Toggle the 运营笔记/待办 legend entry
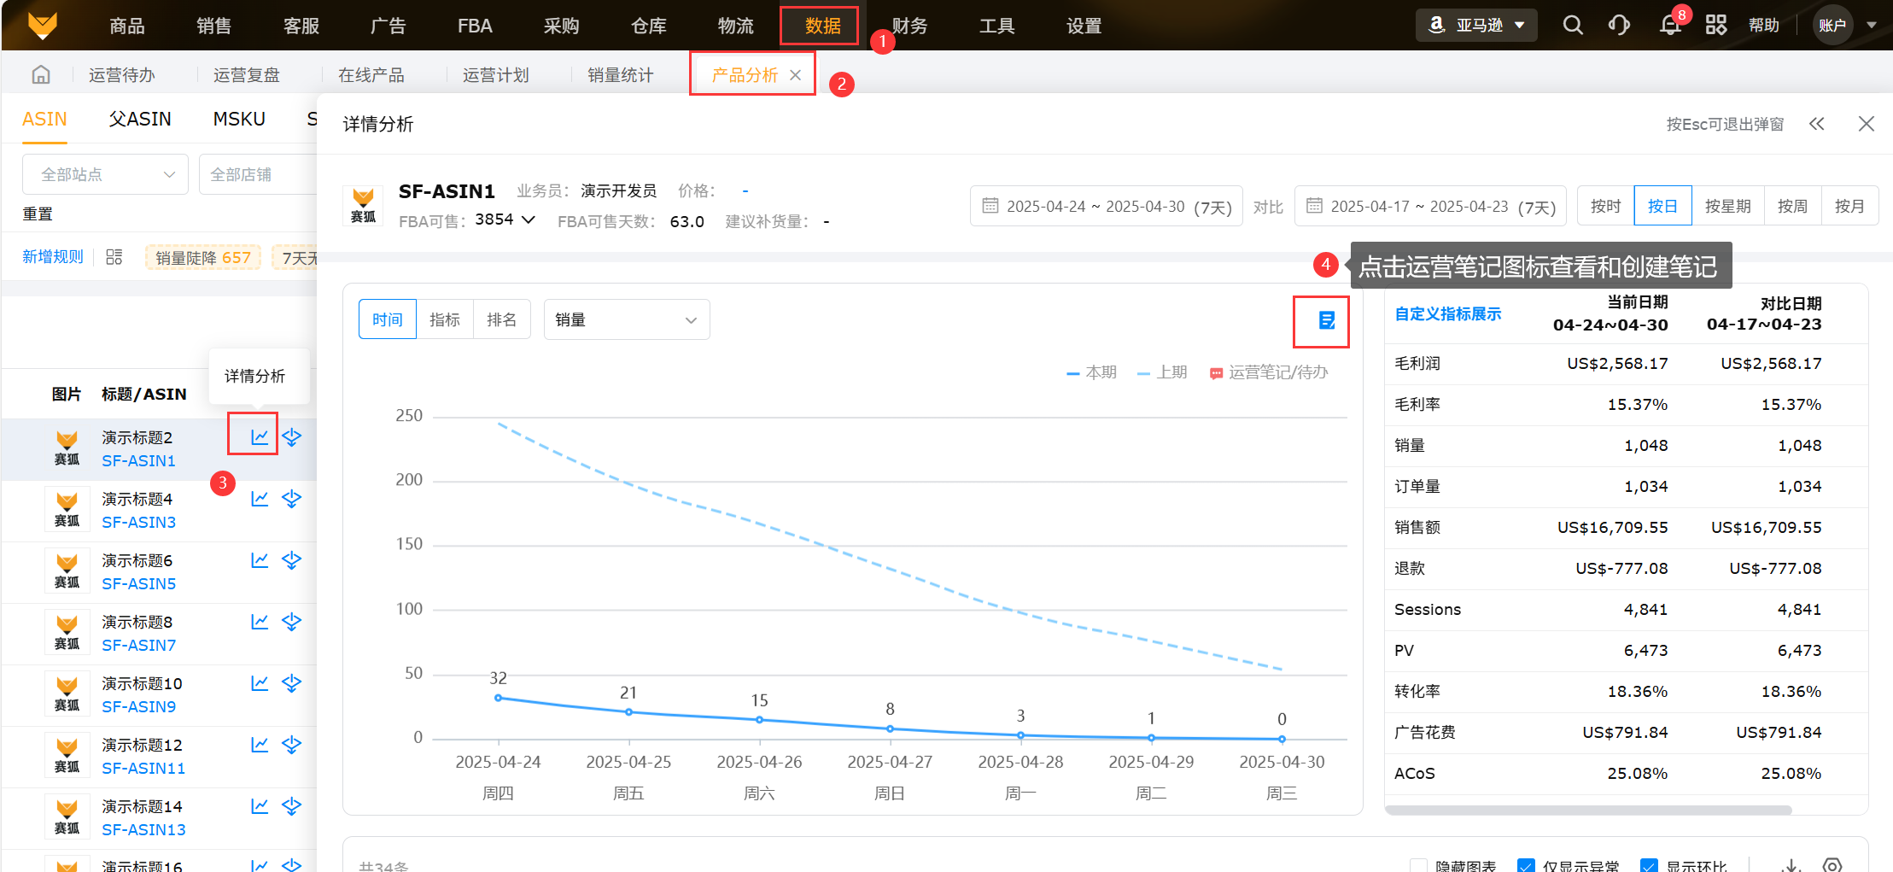The height and width of the screenshot is (872, 1893). coord(1269,372)
